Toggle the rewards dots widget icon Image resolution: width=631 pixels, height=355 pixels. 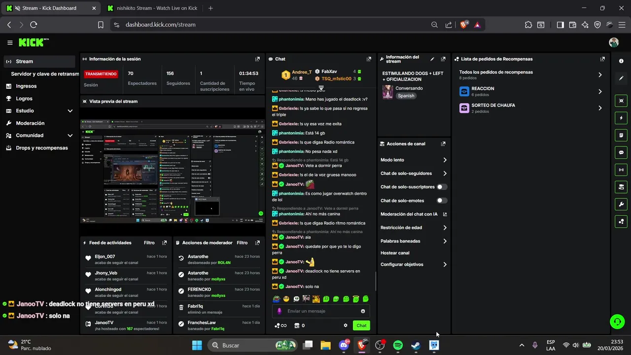pos(621,221)
